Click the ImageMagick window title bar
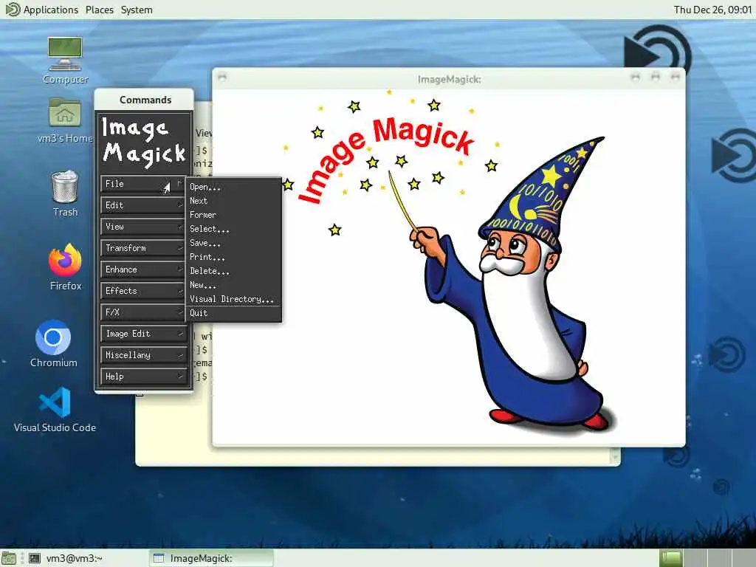The width and height of the screenshot is (756, 567). [449, 78]
